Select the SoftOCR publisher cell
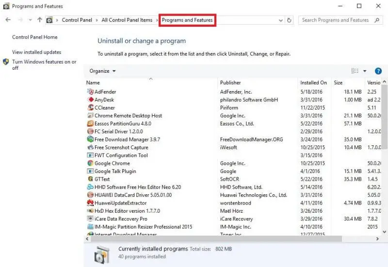This screenshot has width=388, height=267. click(229, 179)
